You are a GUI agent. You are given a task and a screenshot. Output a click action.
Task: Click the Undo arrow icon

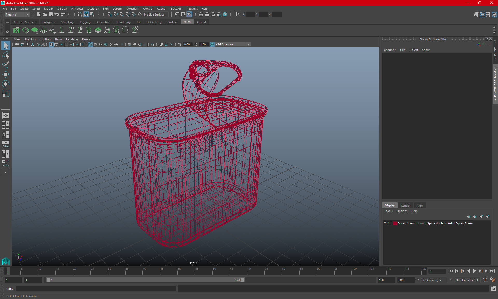[x=57, y=15]
